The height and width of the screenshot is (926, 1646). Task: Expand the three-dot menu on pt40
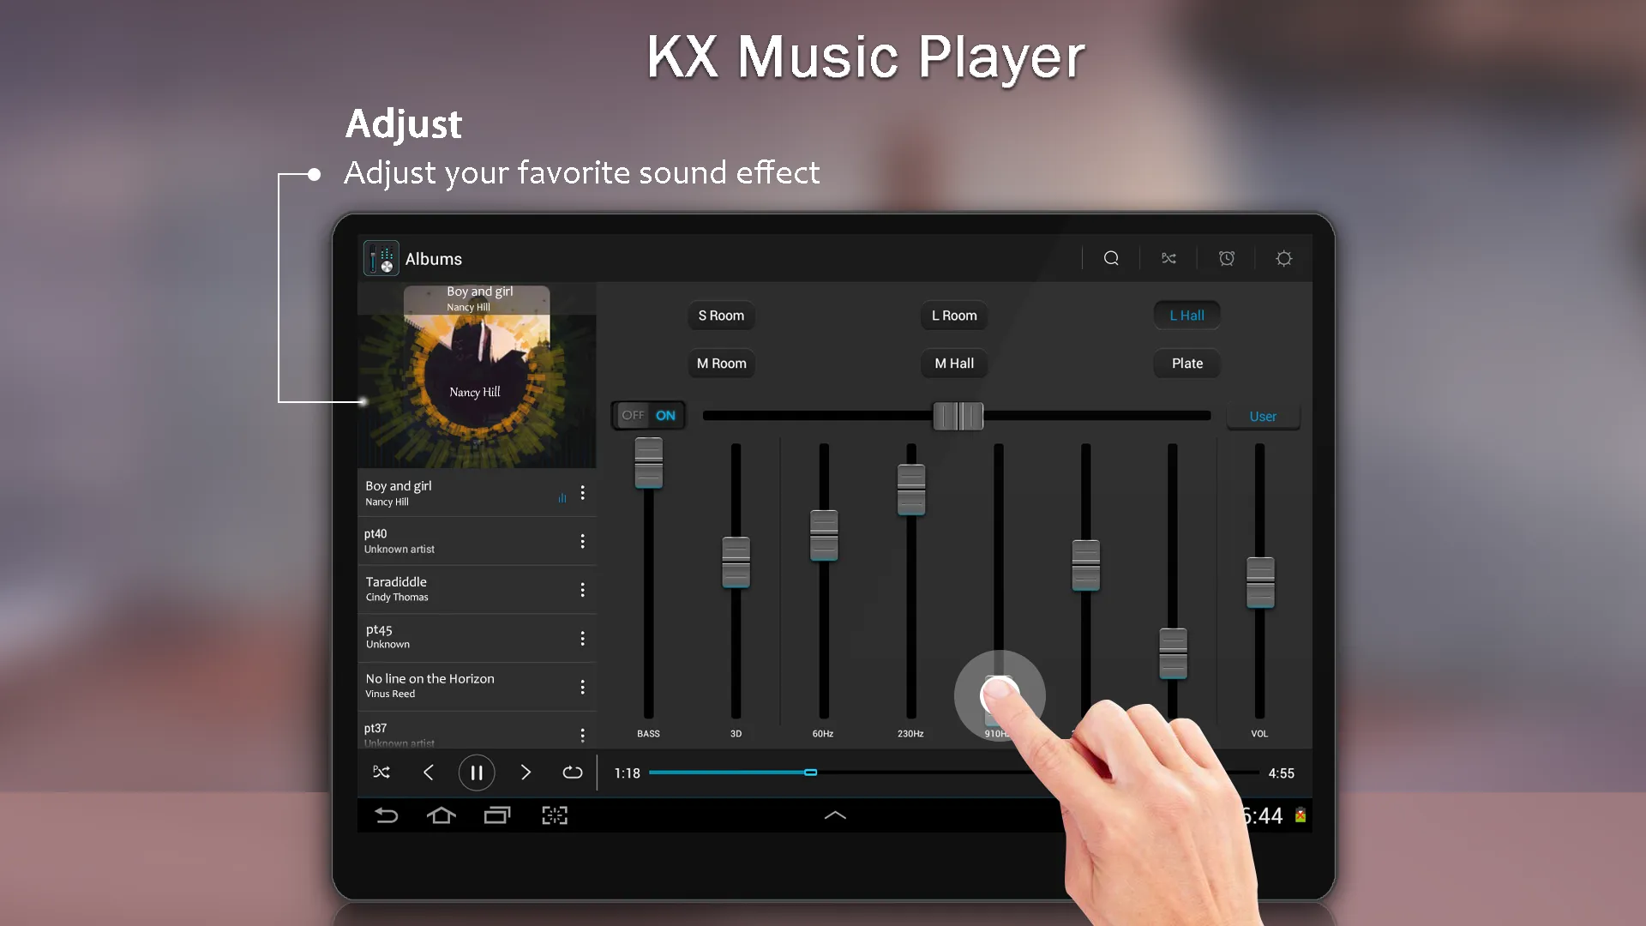[582, 540]
